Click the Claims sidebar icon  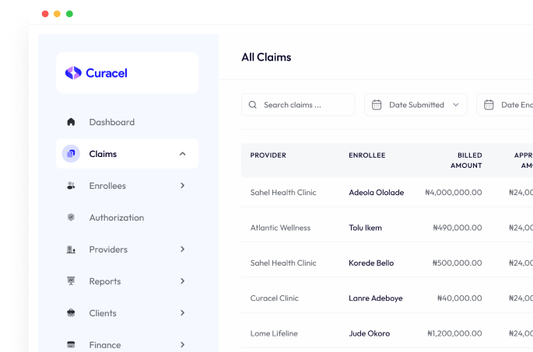[71, 154]
